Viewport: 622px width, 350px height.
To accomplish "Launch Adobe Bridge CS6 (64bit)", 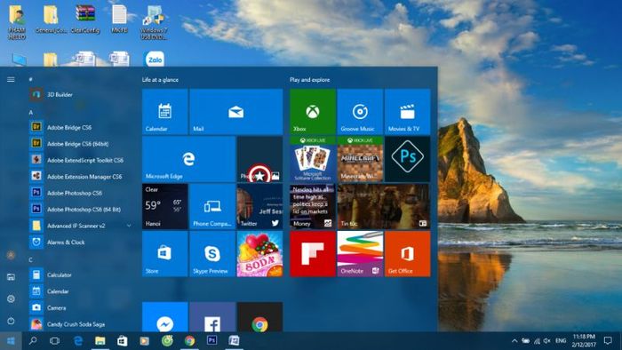I will tap(81, 144).
